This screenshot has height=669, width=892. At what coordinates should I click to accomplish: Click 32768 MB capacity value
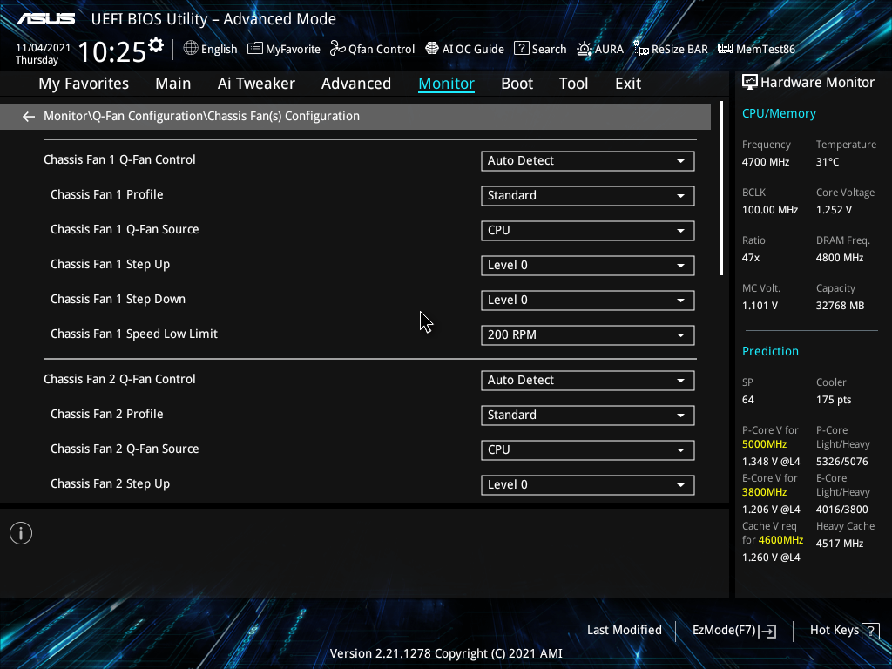[841, 306]
